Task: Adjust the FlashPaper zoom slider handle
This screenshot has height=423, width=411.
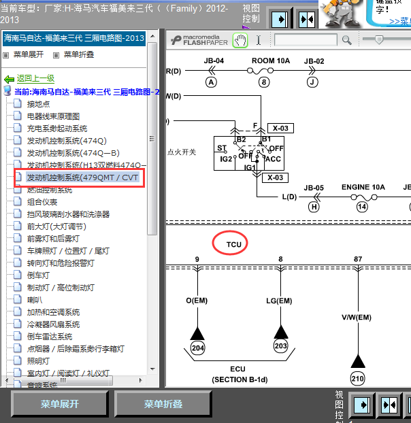Action: (379, 40)
